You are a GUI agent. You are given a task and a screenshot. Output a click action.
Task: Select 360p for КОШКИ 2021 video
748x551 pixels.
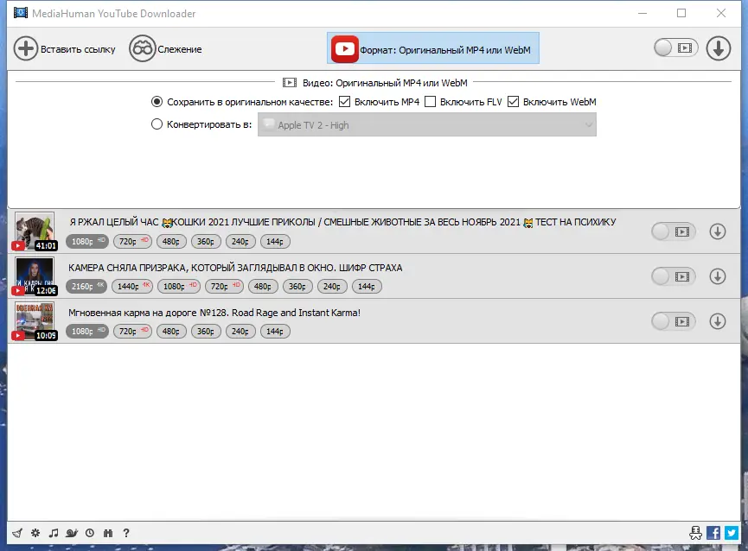coord(206,242)
